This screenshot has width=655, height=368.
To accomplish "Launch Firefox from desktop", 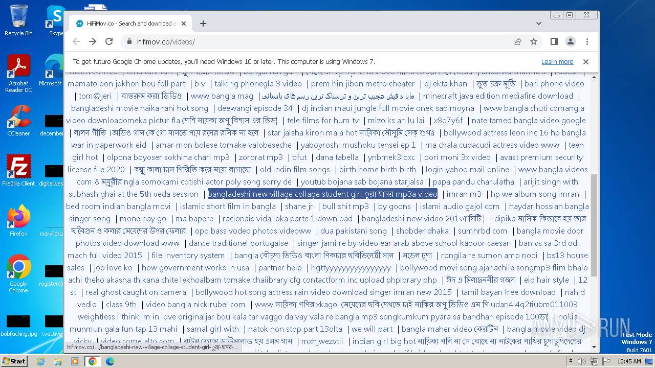I will pyautogui.click(x=18, y=221).
